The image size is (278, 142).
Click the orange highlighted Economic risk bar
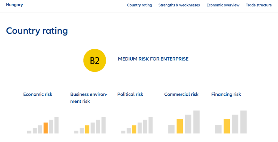pyautogui.click(x=46, y=128)
